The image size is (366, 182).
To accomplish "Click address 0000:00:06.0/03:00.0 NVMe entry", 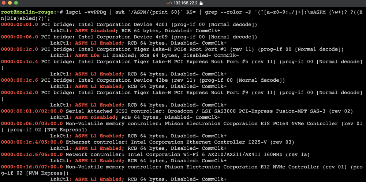I will (x=32, y=124).
